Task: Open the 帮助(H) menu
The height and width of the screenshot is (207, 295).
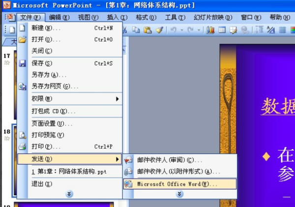Action: pos(280,18)
